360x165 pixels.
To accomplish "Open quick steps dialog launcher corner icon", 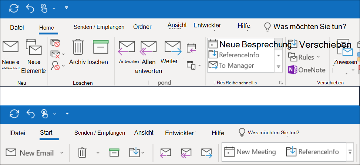I will (281, 83).
